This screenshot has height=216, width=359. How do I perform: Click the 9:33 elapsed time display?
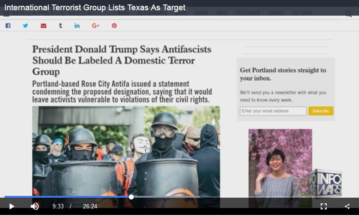(58, 207)
